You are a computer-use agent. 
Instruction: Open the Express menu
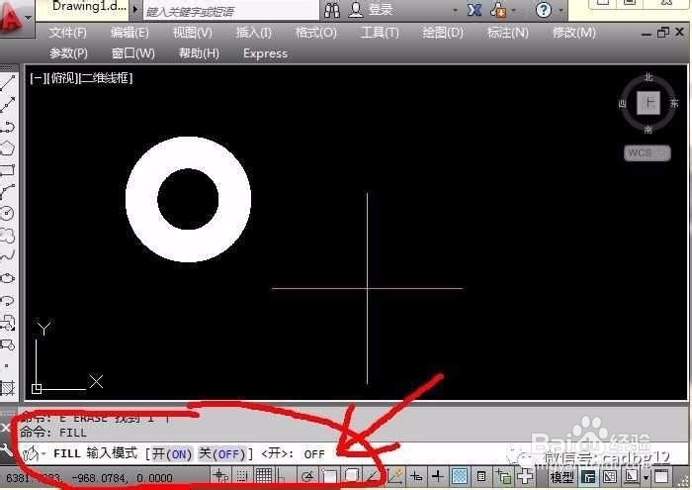pos(265,53)
